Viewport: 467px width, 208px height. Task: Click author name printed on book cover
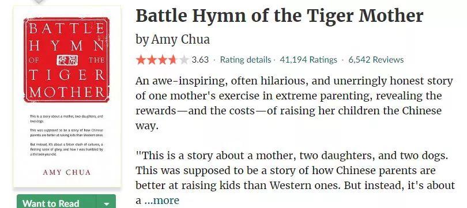[67, 172]
